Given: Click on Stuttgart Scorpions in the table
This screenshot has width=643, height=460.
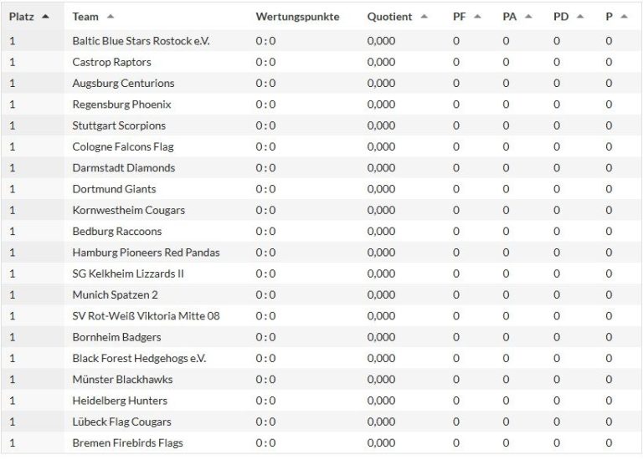Looking at the screenshot, I should [x=119, y=125].
